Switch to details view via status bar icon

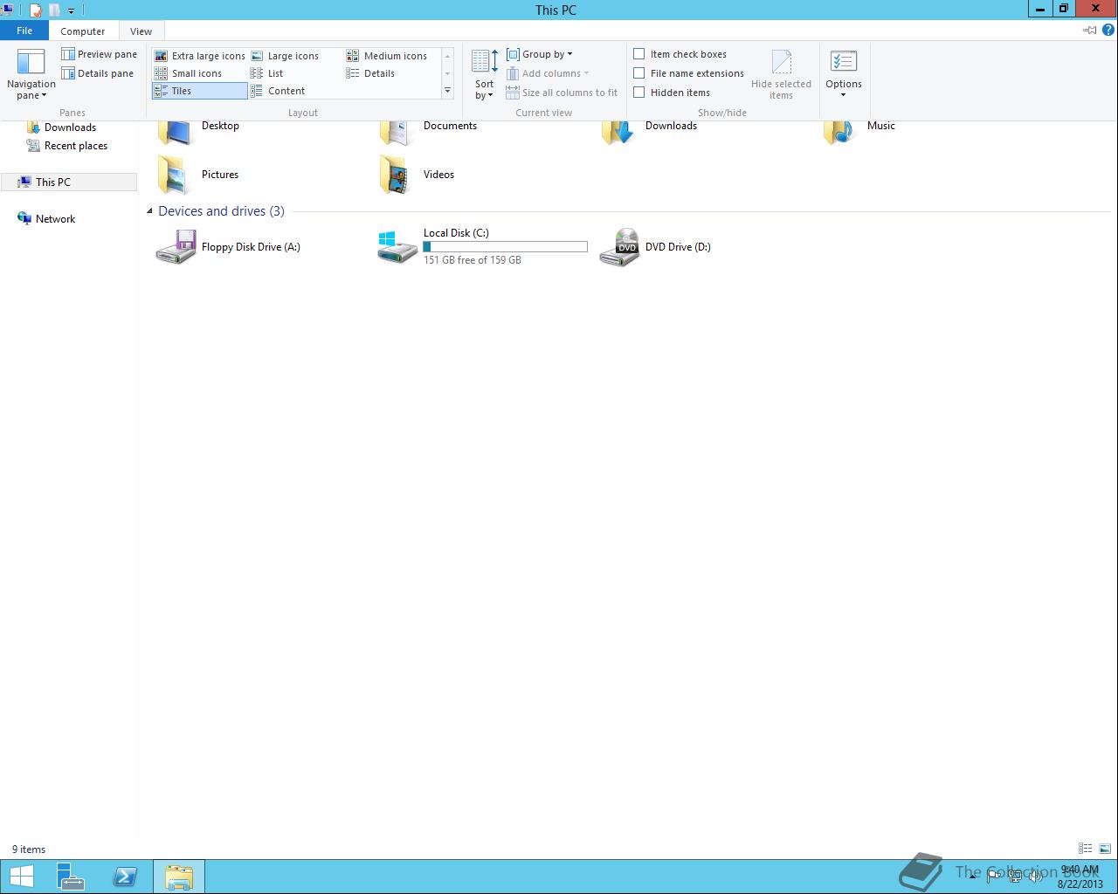pyautogui.click(x=1085, y=849)
